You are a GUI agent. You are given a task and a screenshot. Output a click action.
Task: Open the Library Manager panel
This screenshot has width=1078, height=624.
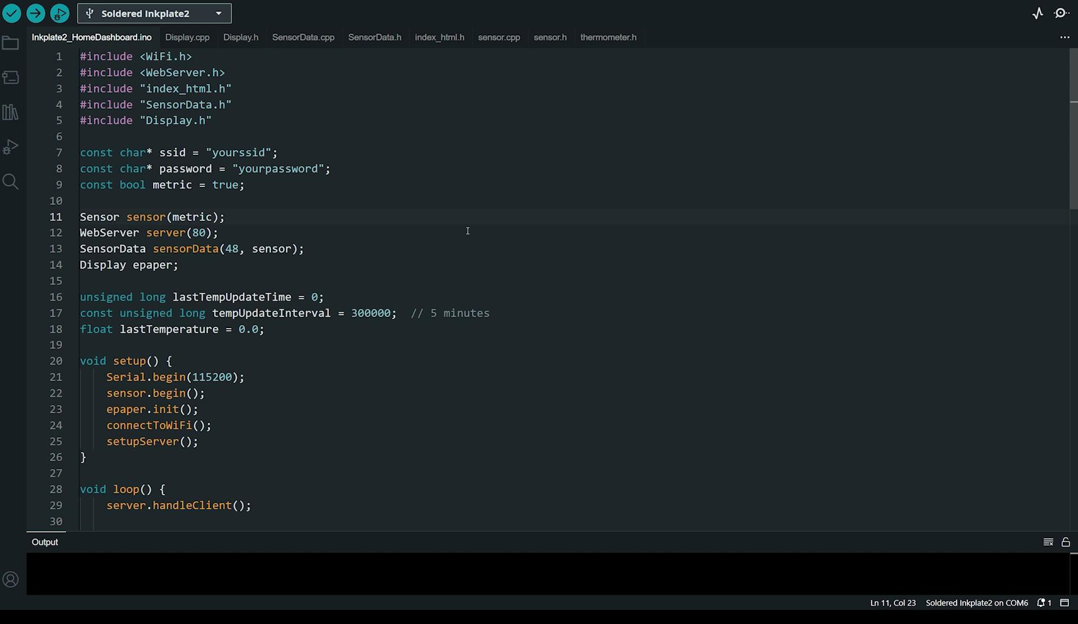(11, 112)
